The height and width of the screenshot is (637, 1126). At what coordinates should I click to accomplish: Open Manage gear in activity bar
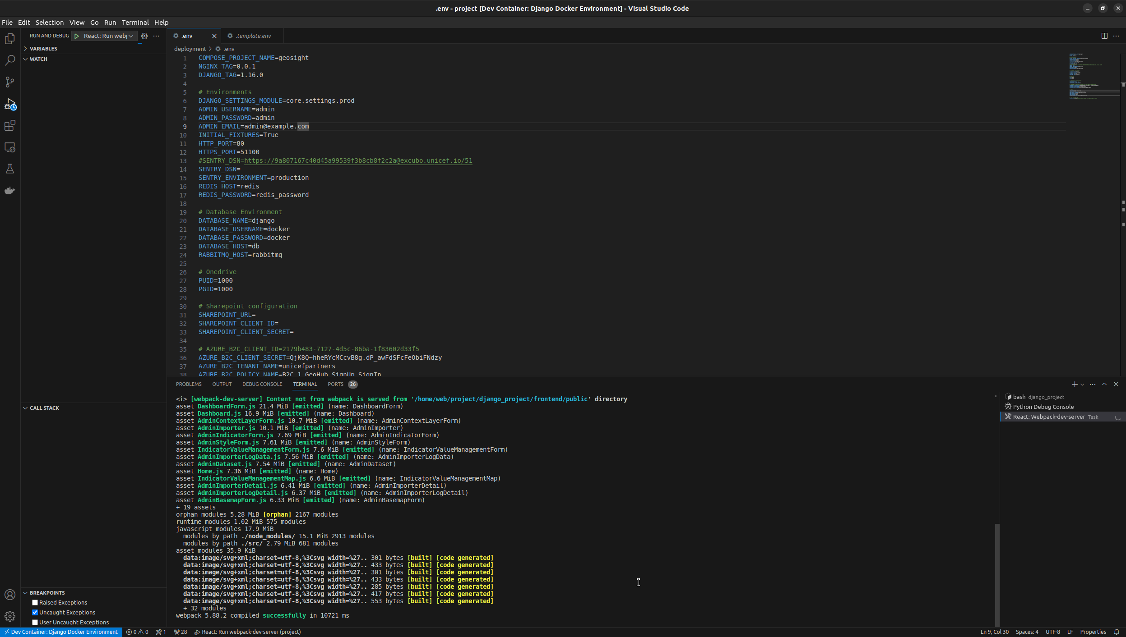pos(10,616)
